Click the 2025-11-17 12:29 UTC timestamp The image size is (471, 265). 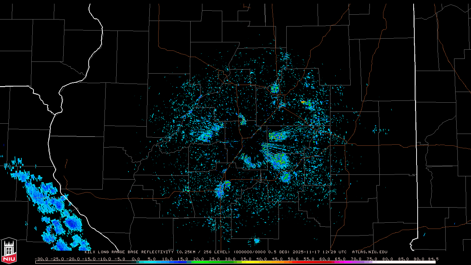(x=319, y=252)
